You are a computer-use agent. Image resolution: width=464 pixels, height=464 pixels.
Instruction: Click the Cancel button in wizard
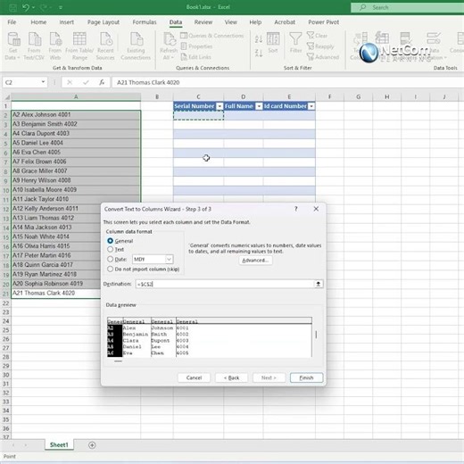tap(194, 377)
